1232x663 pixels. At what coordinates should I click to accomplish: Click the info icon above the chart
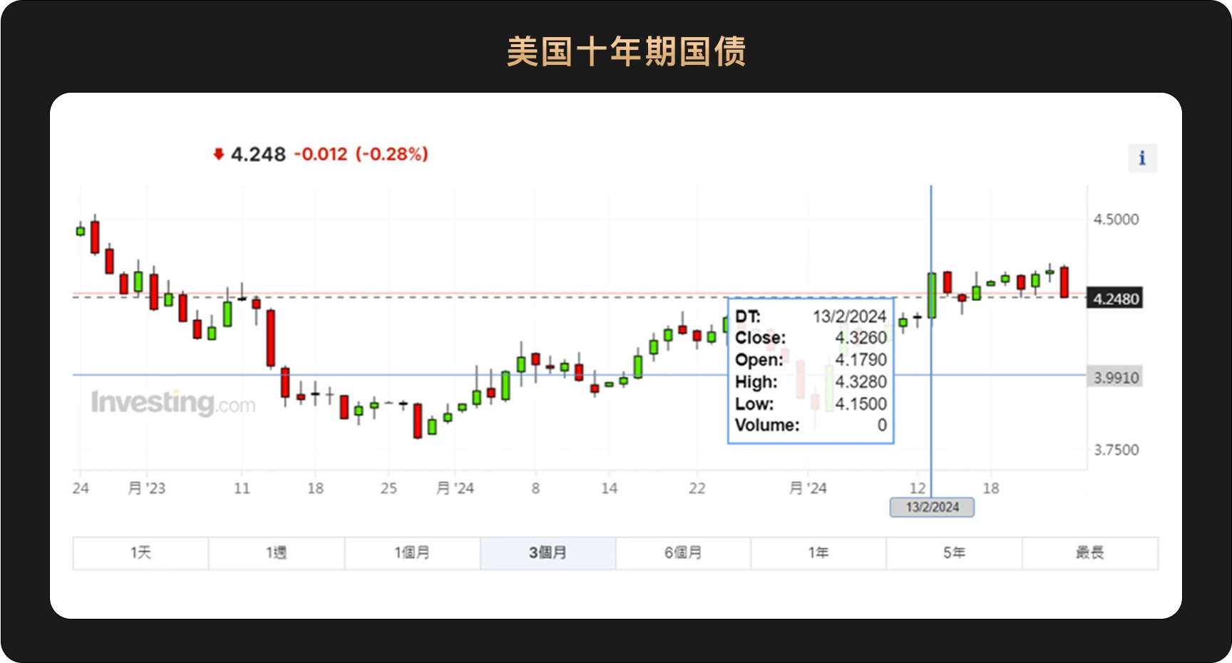pyautogui.click(x=1142, y=158)
